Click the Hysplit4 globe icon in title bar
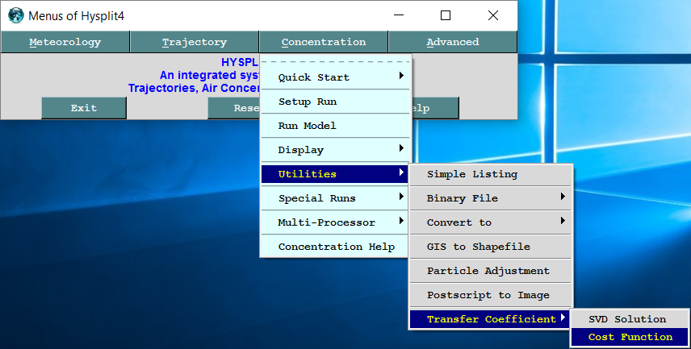691x349 pixels. click(x=15, y=15)
